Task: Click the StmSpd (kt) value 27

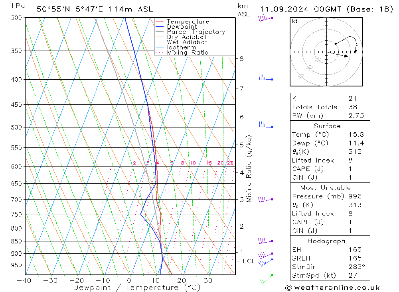Action: (353, 275)
